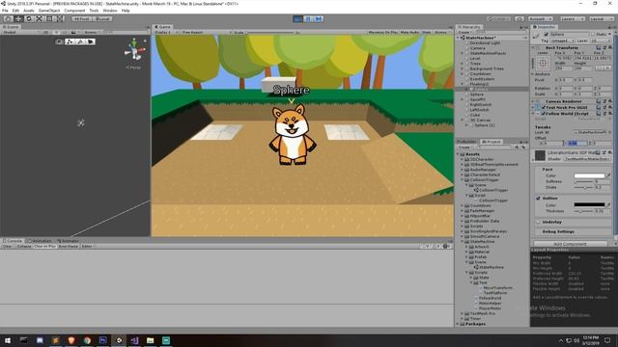Open the File menu

(5, 11)
